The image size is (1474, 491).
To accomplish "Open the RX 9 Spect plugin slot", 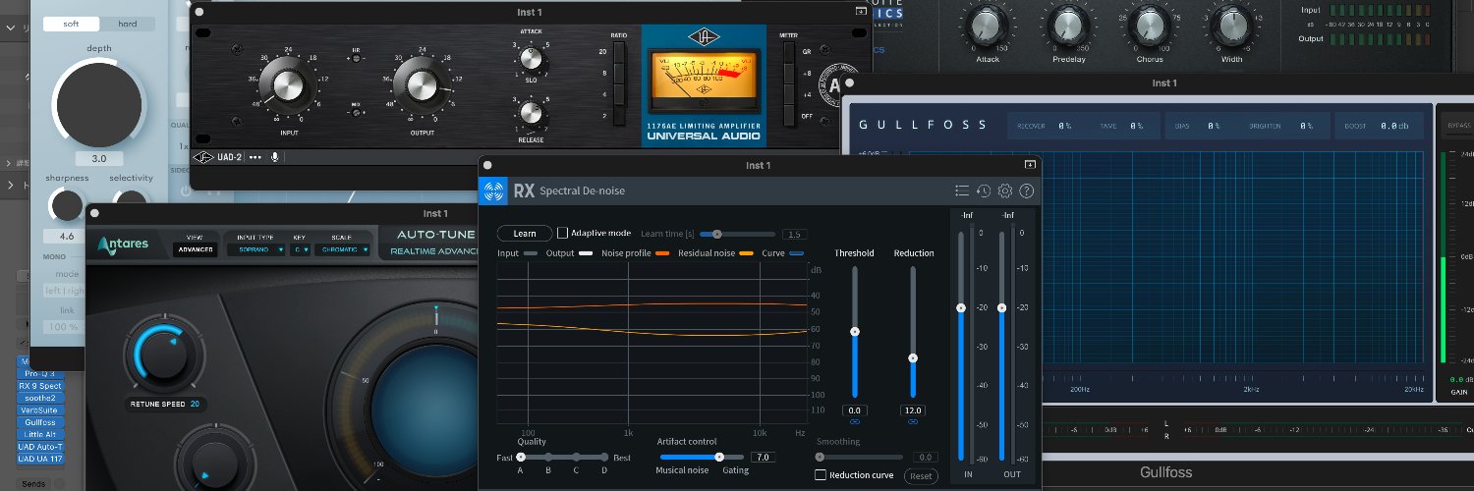I will coord(39,386).
